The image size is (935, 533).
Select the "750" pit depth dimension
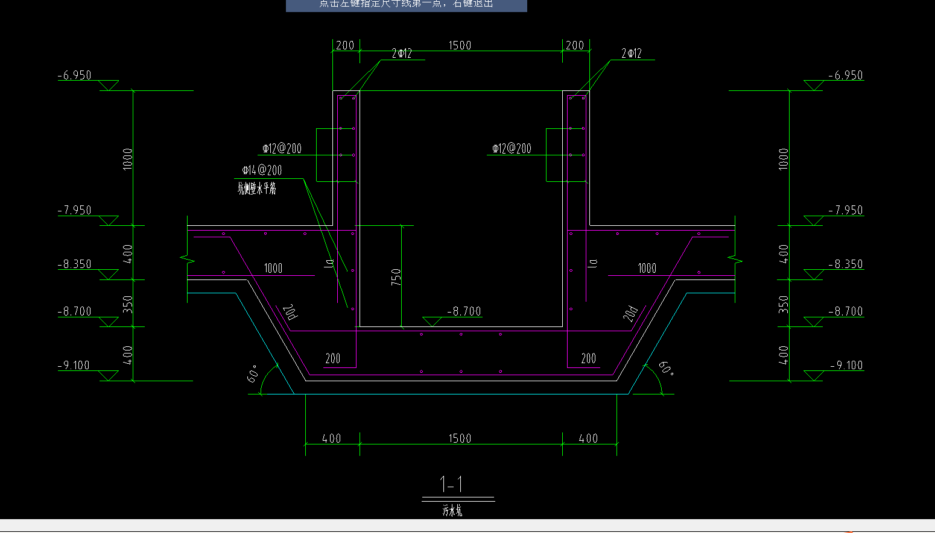[x=396, y=277]
